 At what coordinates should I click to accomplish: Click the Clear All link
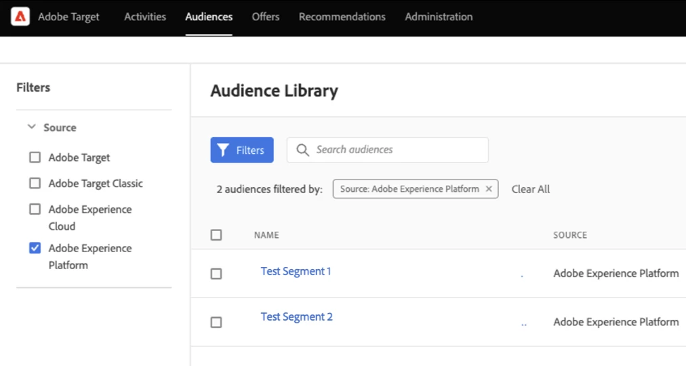[x=531, y=189]
